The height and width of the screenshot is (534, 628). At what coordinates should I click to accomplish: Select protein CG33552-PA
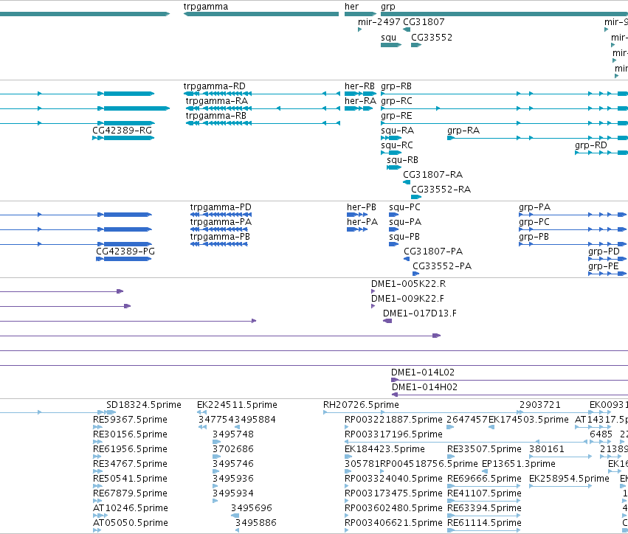(442, 266)
